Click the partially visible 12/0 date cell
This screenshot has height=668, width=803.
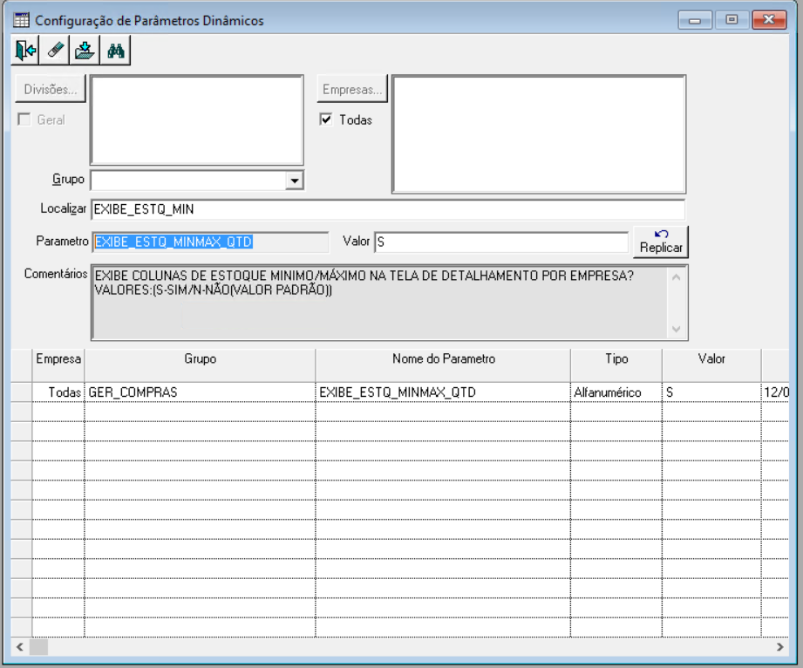pyautogui.click(x=775, y=392)
